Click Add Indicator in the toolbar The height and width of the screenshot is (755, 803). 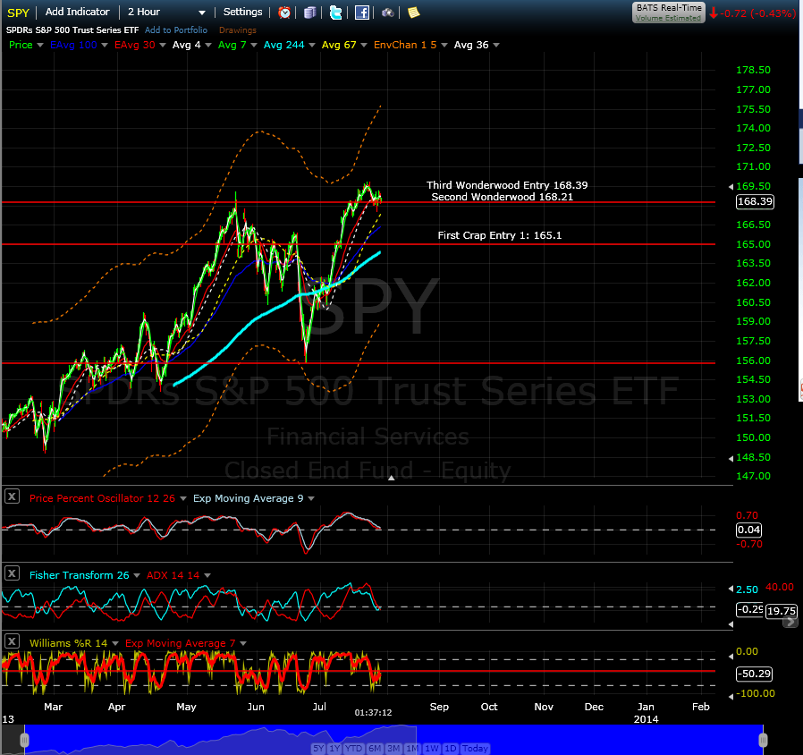coord(77,12)
